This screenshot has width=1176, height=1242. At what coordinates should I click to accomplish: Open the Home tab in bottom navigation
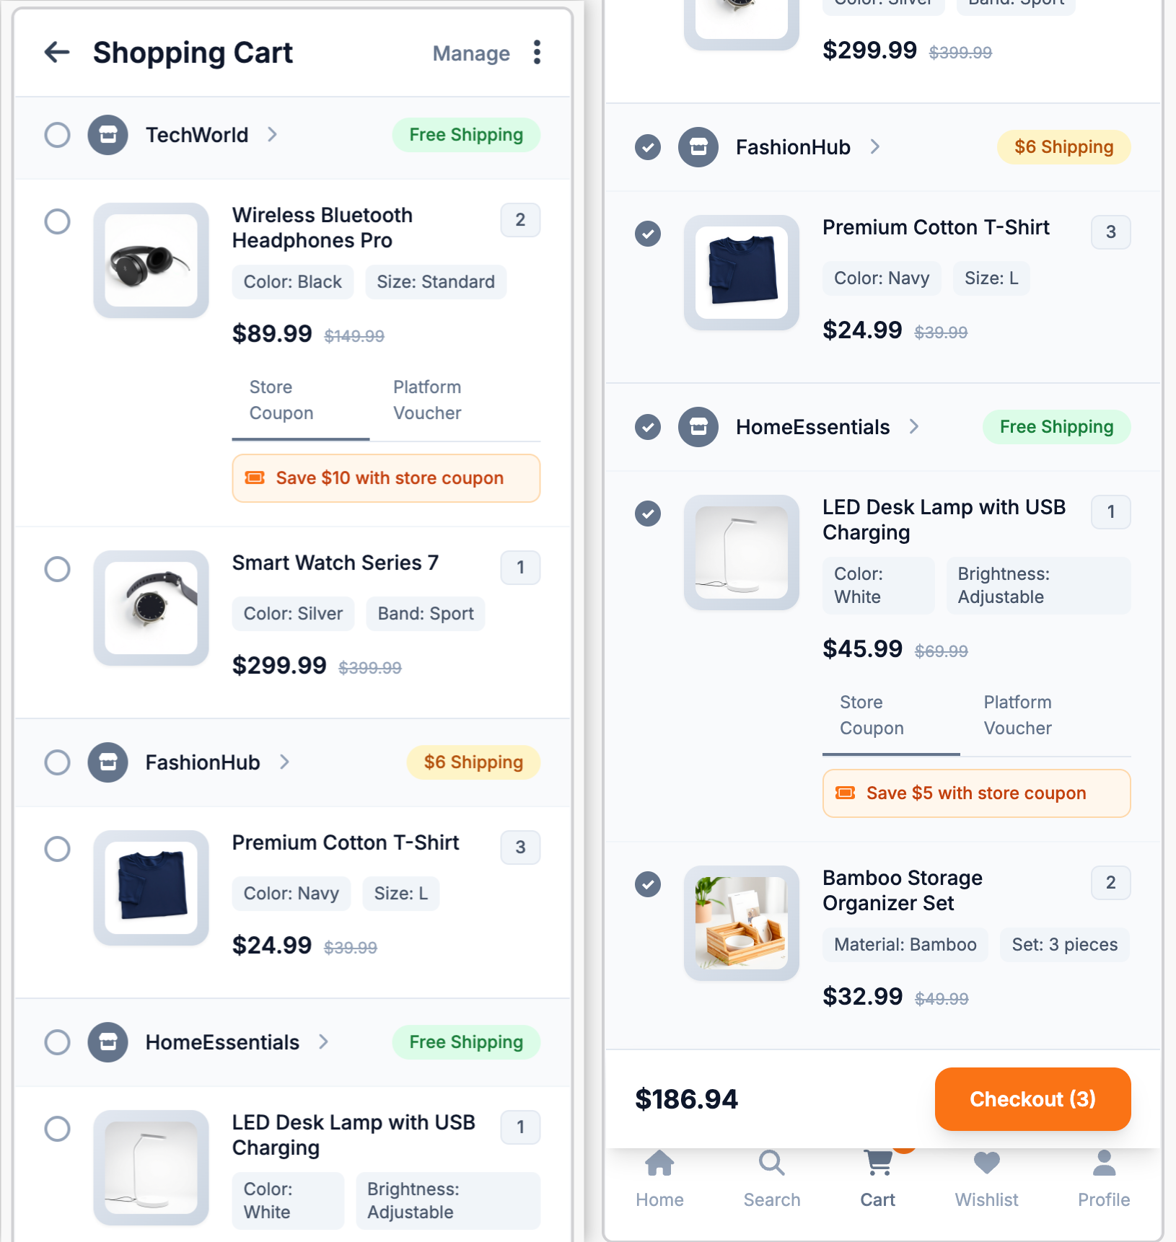pos(659,1179)
